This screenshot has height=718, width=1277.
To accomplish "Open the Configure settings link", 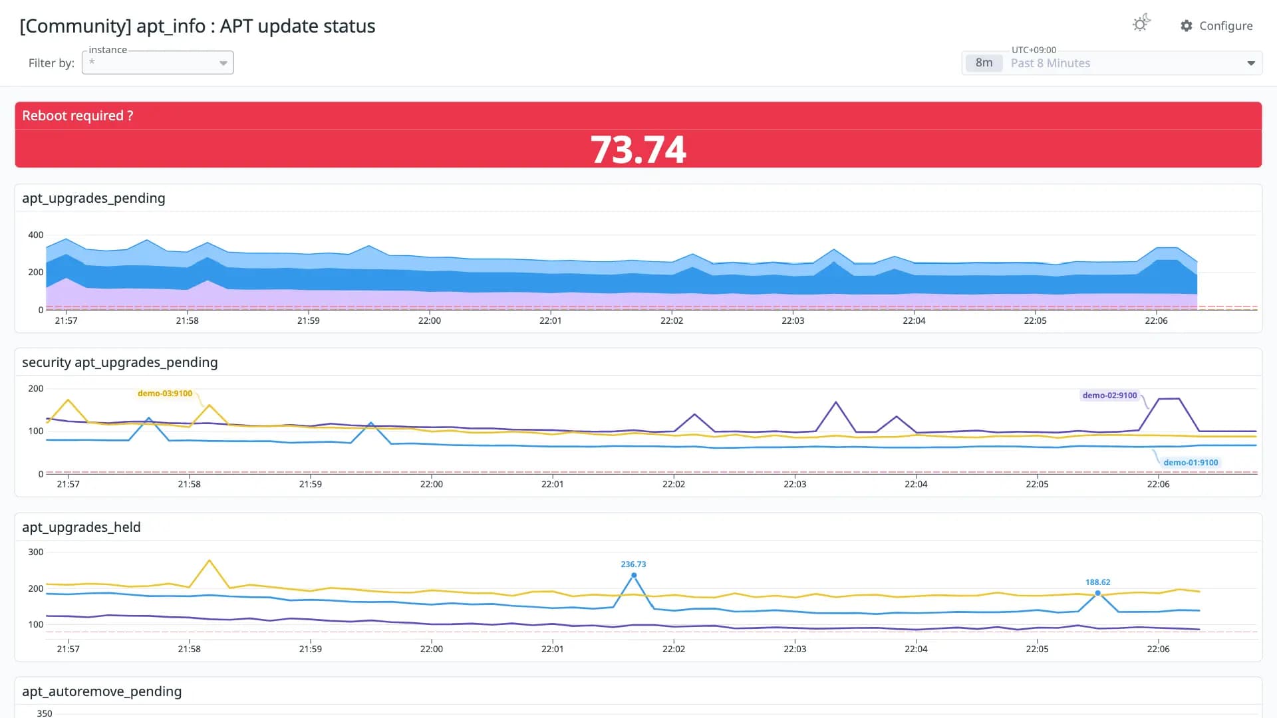I will coord(1216,26).
